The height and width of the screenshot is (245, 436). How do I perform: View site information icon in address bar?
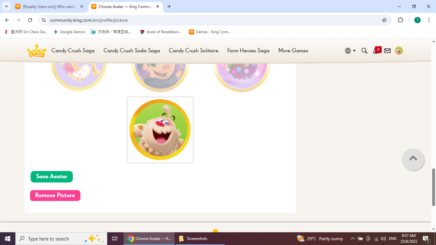point(44,20)
